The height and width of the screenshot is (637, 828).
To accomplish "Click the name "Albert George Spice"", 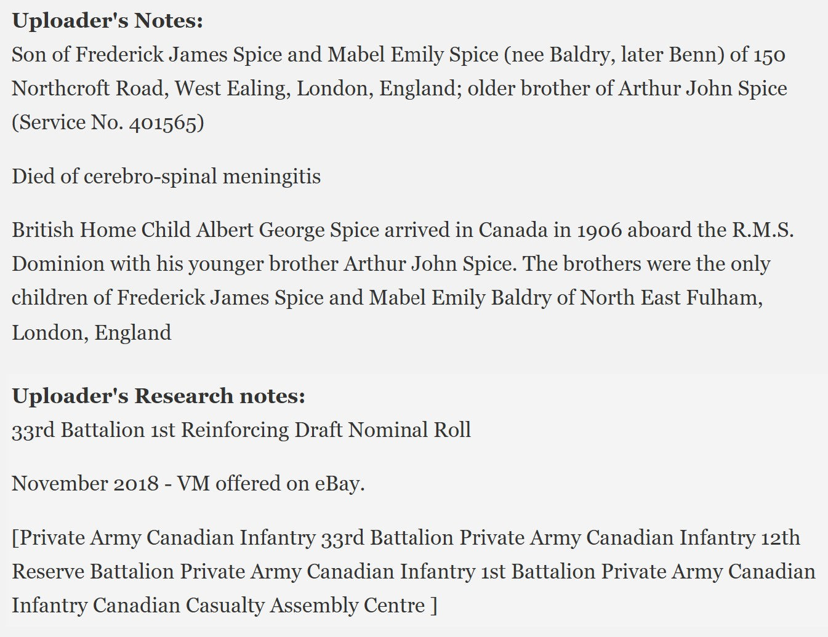I will (x=287, y=230).
